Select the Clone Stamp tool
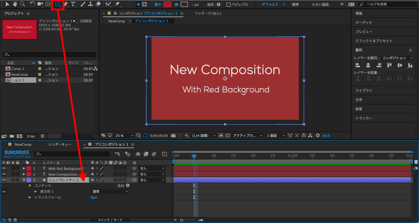The width and height of the screenshot is (419, 223). (90, 4)
